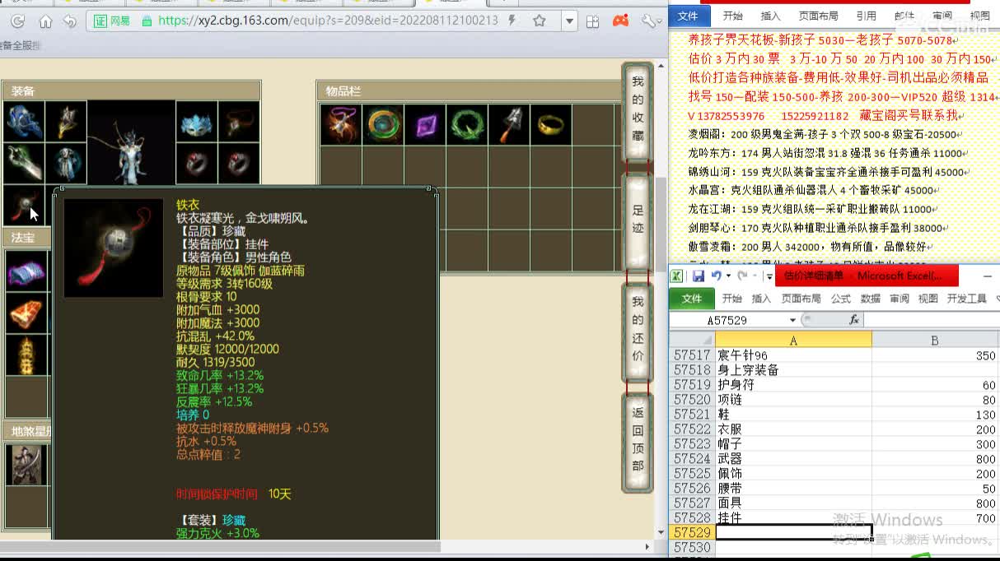Select the axe hammer inventory item

[509, 124]
